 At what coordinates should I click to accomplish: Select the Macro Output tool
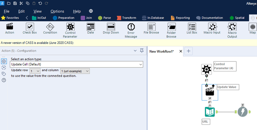coord(232,30)
